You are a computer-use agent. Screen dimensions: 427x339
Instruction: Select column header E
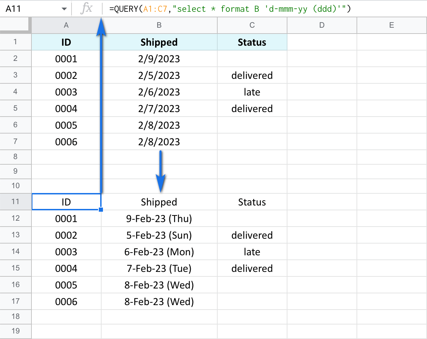tap(391, 25)
